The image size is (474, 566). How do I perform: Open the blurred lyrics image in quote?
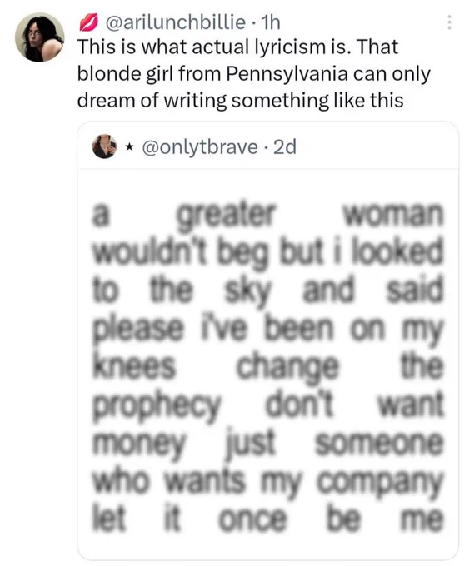pos(268,364)
